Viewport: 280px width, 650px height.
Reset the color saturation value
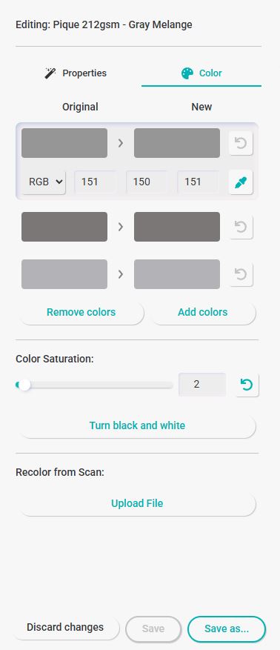click(247, 385)
